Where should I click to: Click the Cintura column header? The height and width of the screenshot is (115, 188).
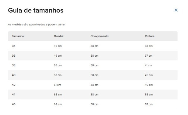150,36
